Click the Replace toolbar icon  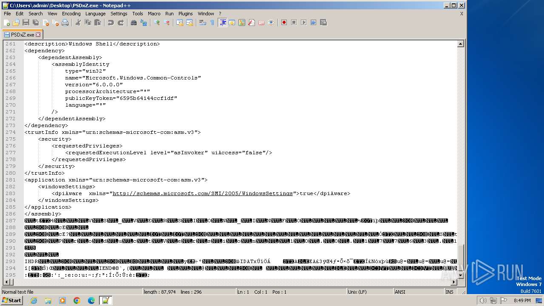point(144,23)
